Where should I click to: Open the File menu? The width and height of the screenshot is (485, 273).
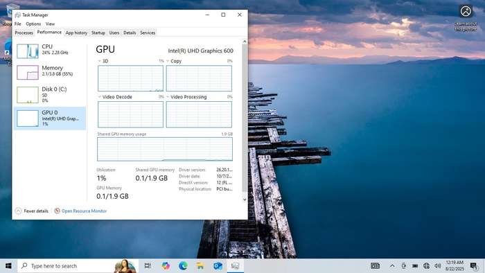[x=17, y=24]
